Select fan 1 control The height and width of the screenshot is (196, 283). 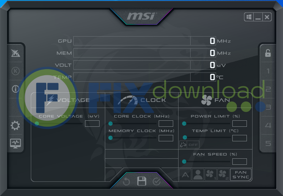tap(210, 174)
